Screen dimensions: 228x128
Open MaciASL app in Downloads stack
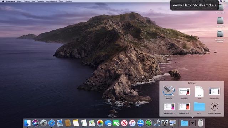coord(169,91)
